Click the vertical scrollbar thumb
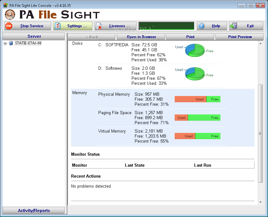This screenshot has height=217, width=268. click(x=260, y=134)
